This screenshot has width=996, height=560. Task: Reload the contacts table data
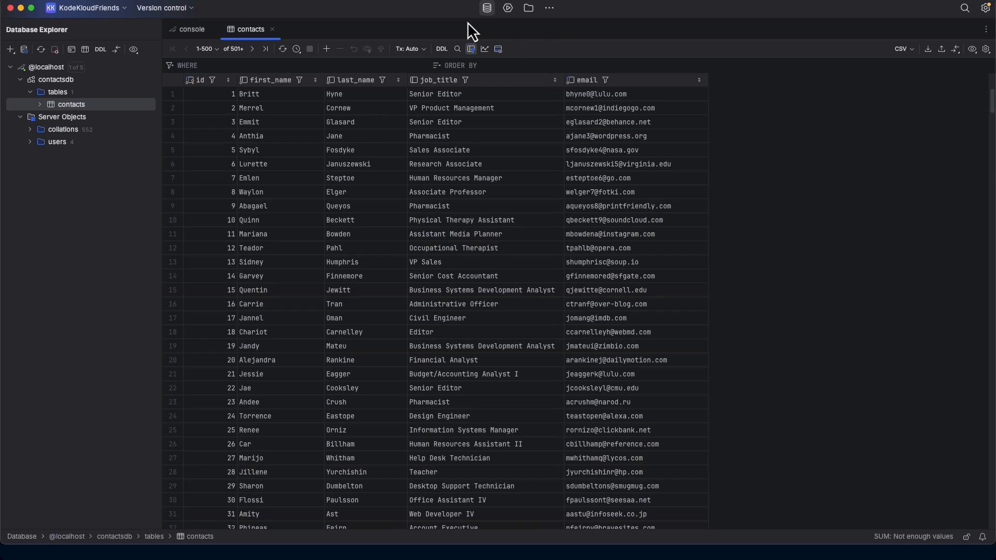coord(283,49)
